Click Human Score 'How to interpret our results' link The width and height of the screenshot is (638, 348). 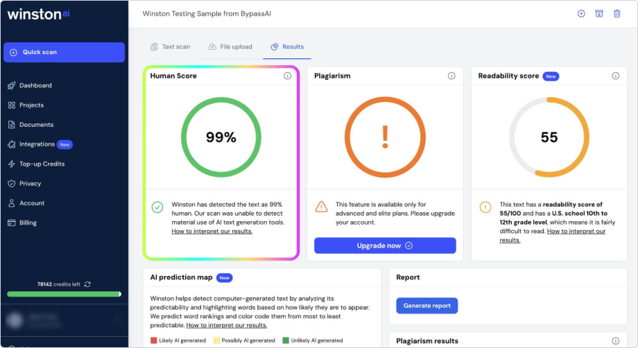click(212, 232)
